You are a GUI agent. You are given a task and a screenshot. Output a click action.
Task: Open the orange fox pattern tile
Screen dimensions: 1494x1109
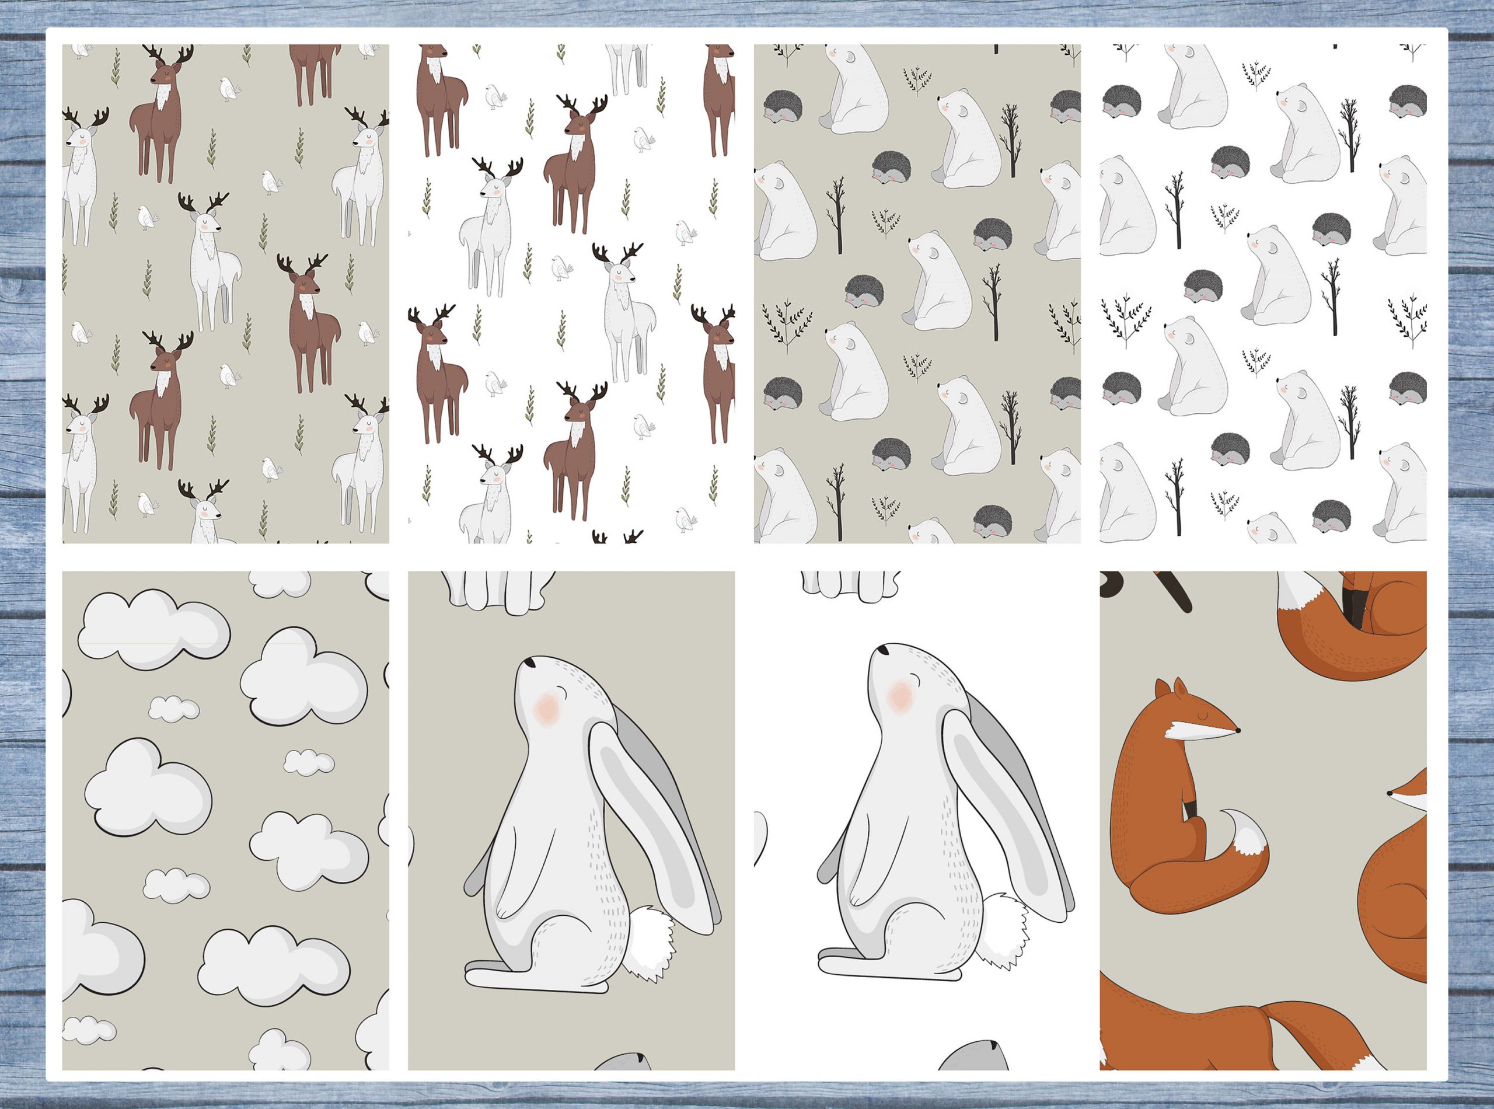[1262, 820]
